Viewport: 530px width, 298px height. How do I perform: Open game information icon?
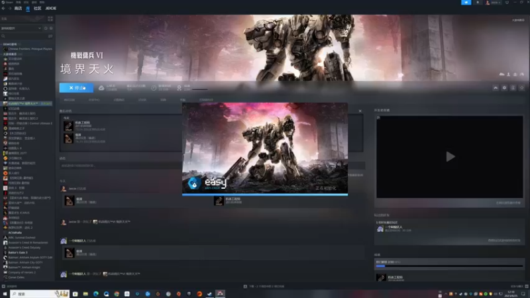(513, 88)
